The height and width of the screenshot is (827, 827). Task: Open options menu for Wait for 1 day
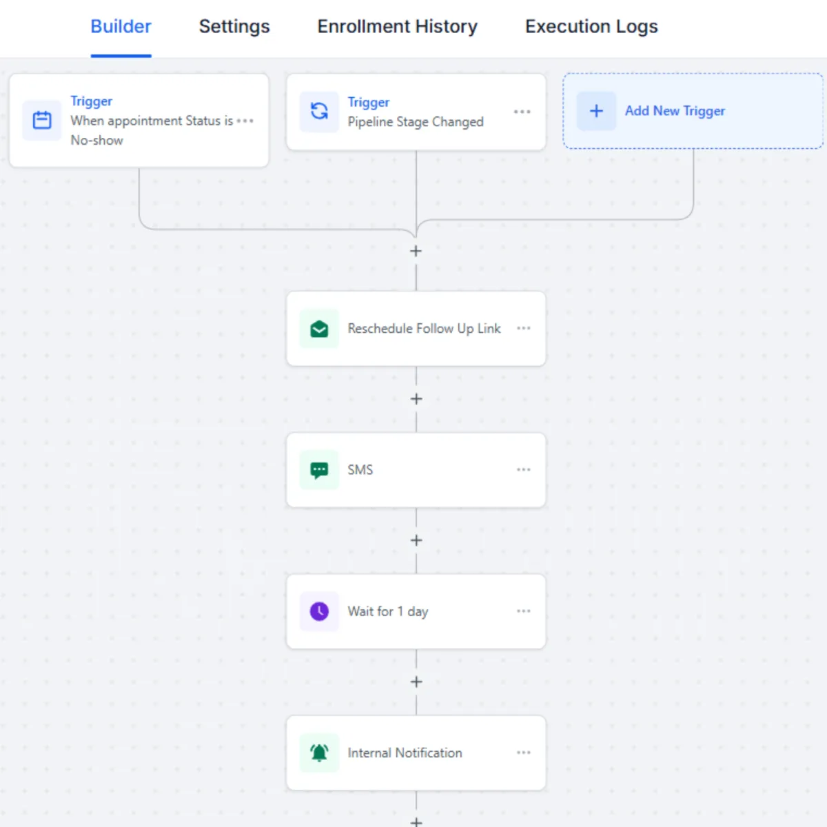[x=524, y=611]
